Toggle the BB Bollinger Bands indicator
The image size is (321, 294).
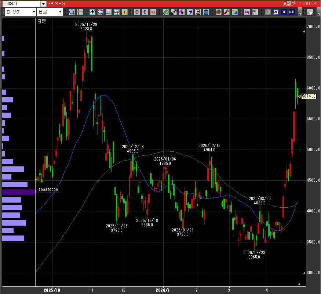tap(284, 12)
